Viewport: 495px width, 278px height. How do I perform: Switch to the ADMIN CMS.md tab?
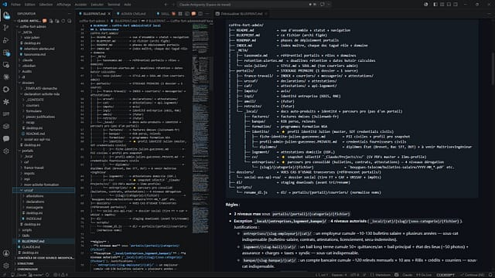(x=133, y=14)
